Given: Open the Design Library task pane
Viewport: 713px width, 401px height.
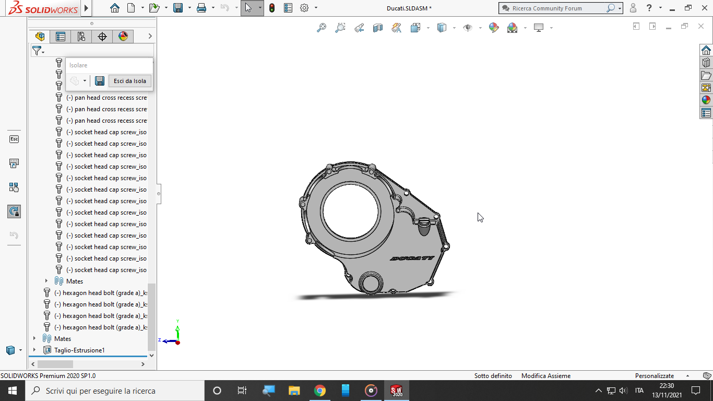Looking at the screenshot, I should pos(706,63).
